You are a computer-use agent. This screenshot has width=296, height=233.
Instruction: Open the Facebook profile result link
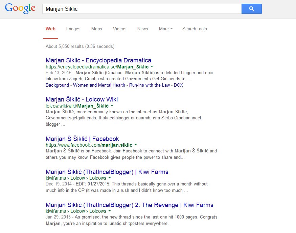82,139
